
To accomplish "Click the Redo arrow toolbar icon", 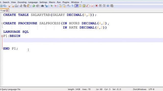I will (x=37, y=6).
